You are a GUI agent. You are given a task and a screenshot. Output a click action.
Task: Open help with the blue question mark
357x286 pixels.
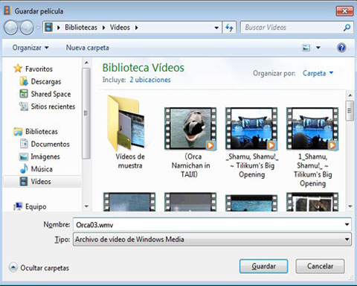pyautogui.click(x=341, y=48)
